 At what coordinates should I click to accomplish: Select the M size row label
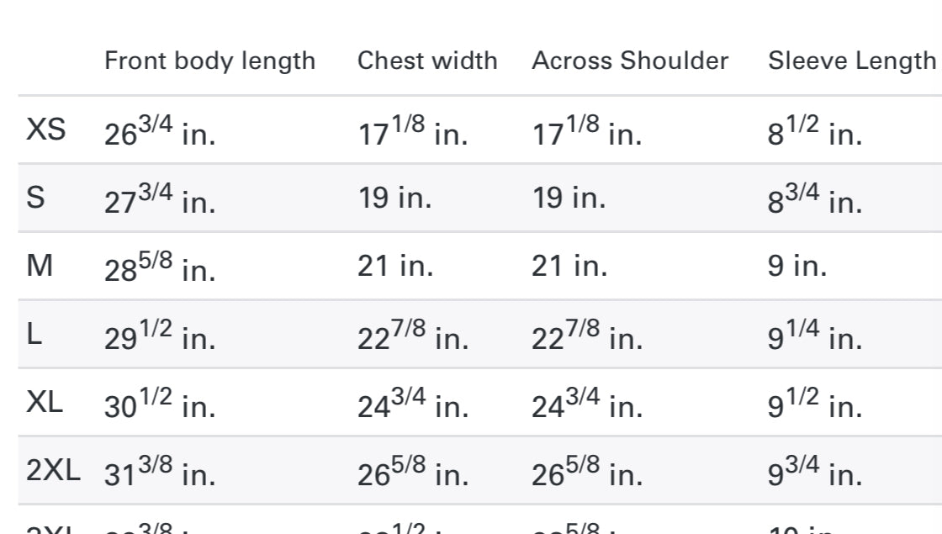[40, 267]
